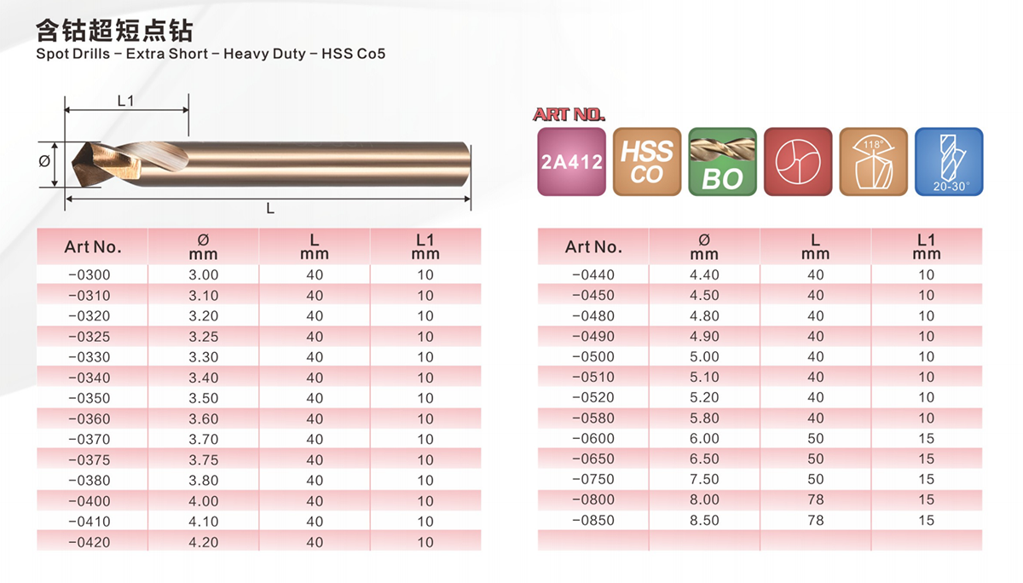Select article number -0350

pos(89,398)
